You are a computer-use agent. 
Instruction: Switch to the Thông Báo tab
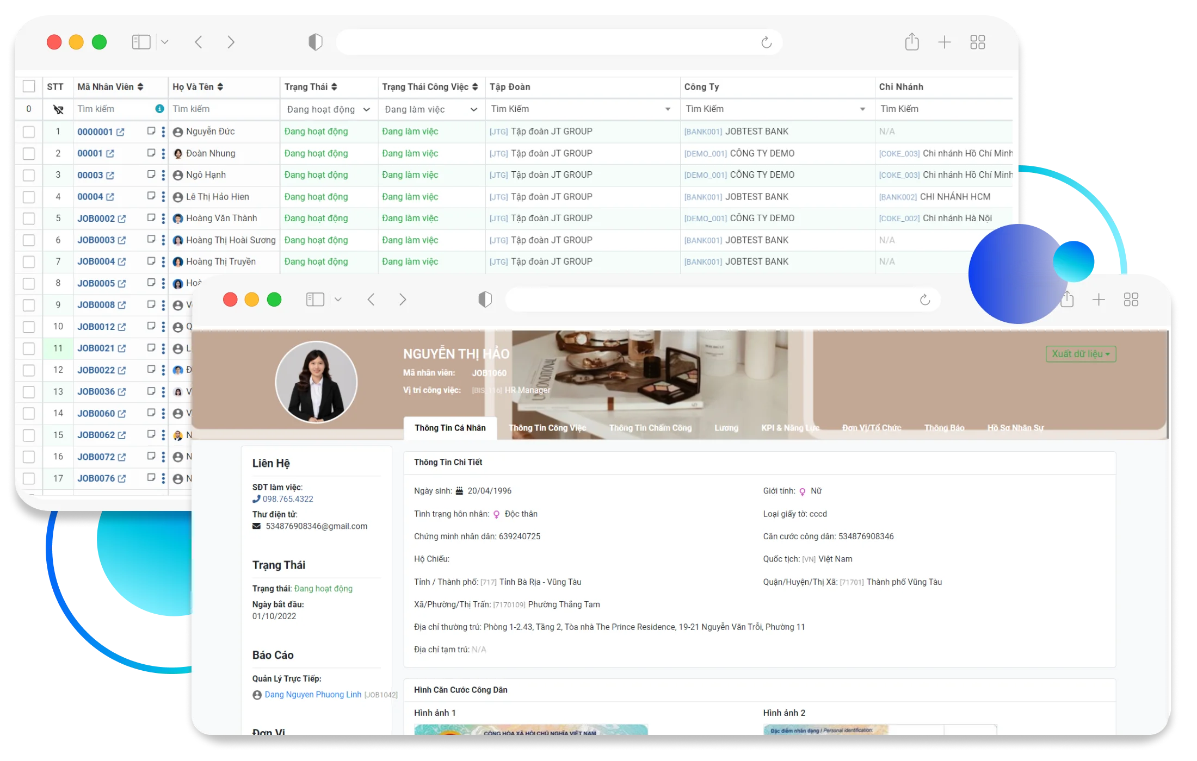tap(944, 428)
